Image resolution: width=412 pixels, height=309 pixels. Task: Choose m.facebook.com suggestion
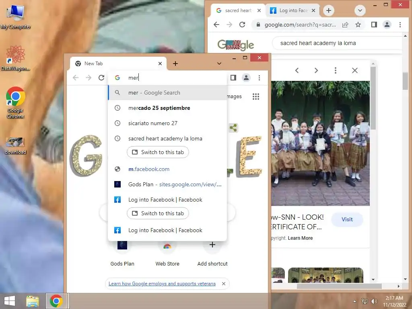click(167, 169)
